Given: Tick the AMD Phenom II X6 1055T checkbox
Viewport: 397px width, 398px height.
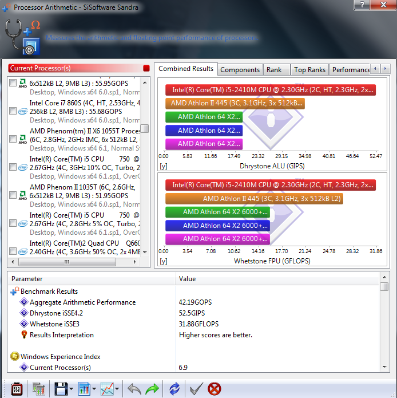Looking at the screenshot, I should [13, 139].
